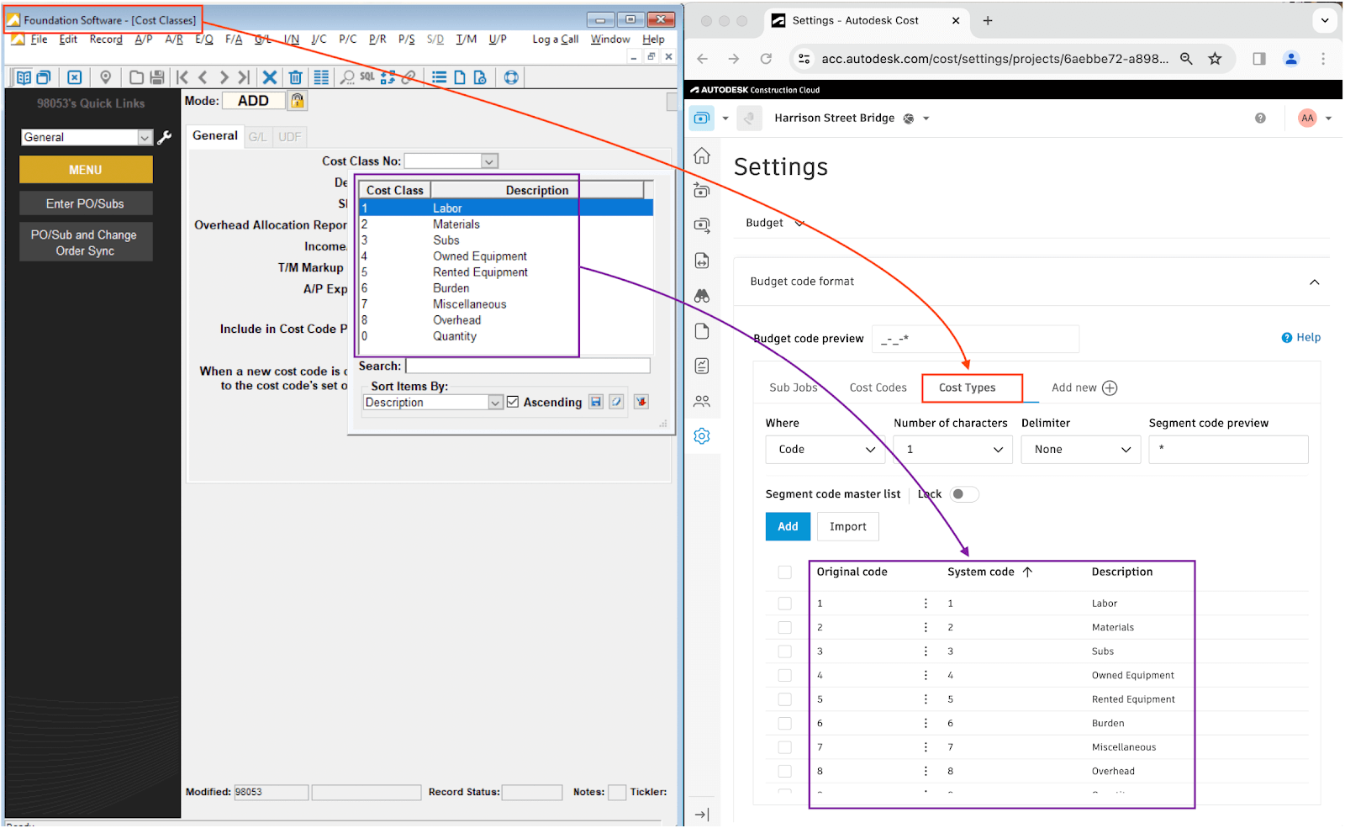This screenshot has height=828, width=1345.
Task: Click the Chrome reload page icon
Action: (x=766, y=59)
